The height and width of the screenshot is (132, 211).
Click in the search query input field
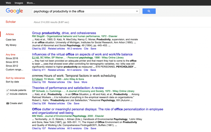coord(82,11)
